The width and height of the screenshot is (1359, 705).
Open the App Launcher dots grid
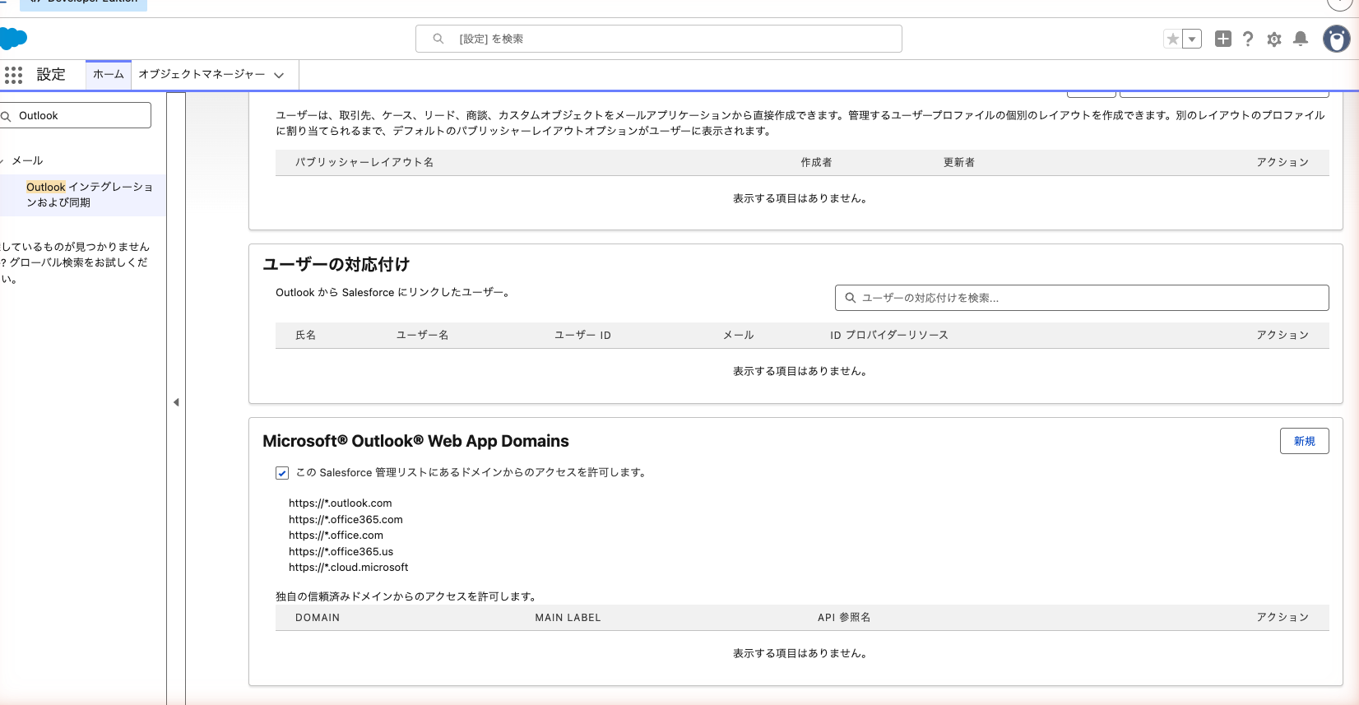pos(13,75)
